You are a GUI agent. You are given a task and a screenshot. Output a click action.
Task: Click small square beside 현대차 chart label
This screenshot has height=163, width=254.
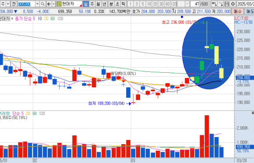tap(12, 19)
